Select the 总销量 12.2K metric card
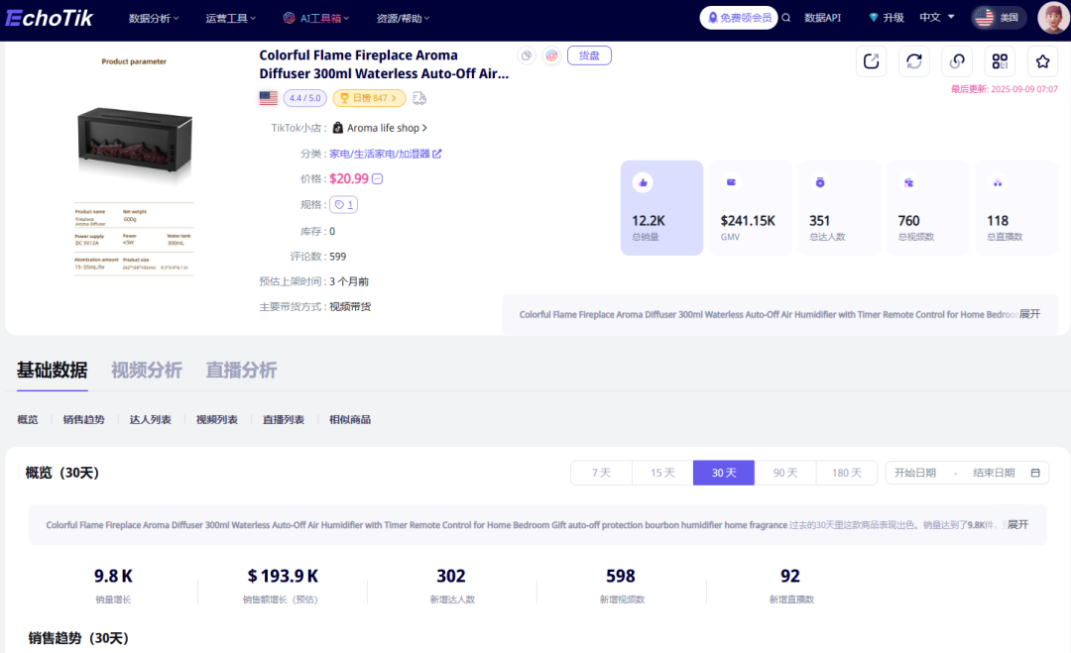The width and height of the screenshot is (1071, 653). pos(661,207)
